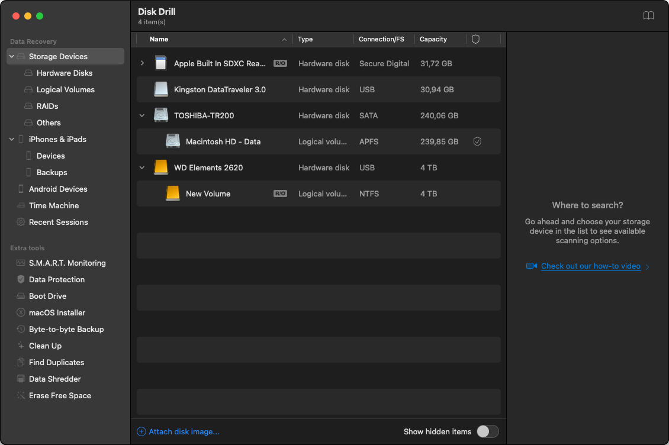
Task: Sort by the Type column header
Action: coord(305,39)
